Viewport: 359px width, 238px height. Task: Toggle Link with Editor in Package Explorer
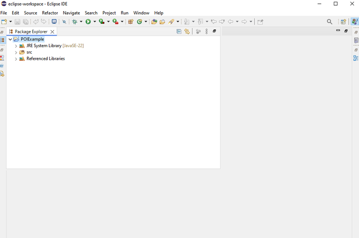[187, 31]
